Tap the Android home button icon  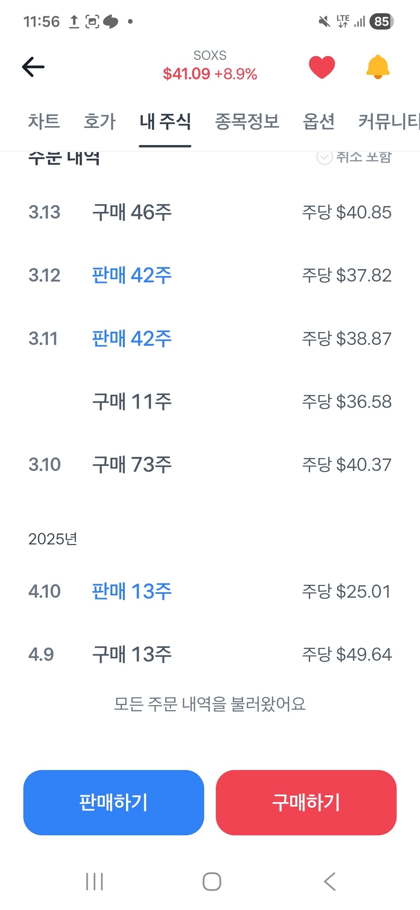212,881
